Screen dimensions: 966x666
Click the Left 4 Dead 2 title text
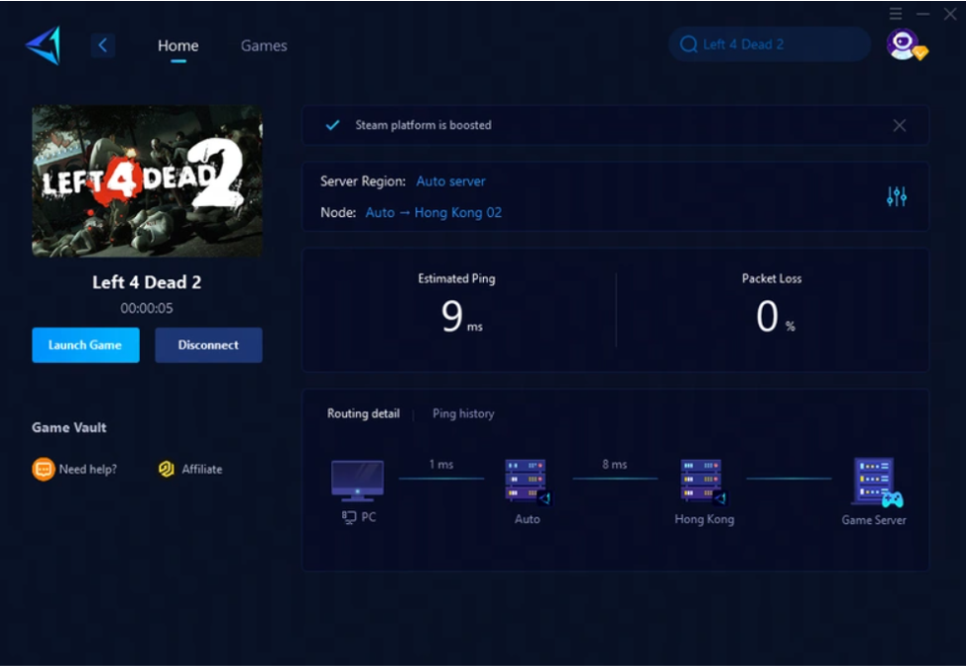point(147,282)
